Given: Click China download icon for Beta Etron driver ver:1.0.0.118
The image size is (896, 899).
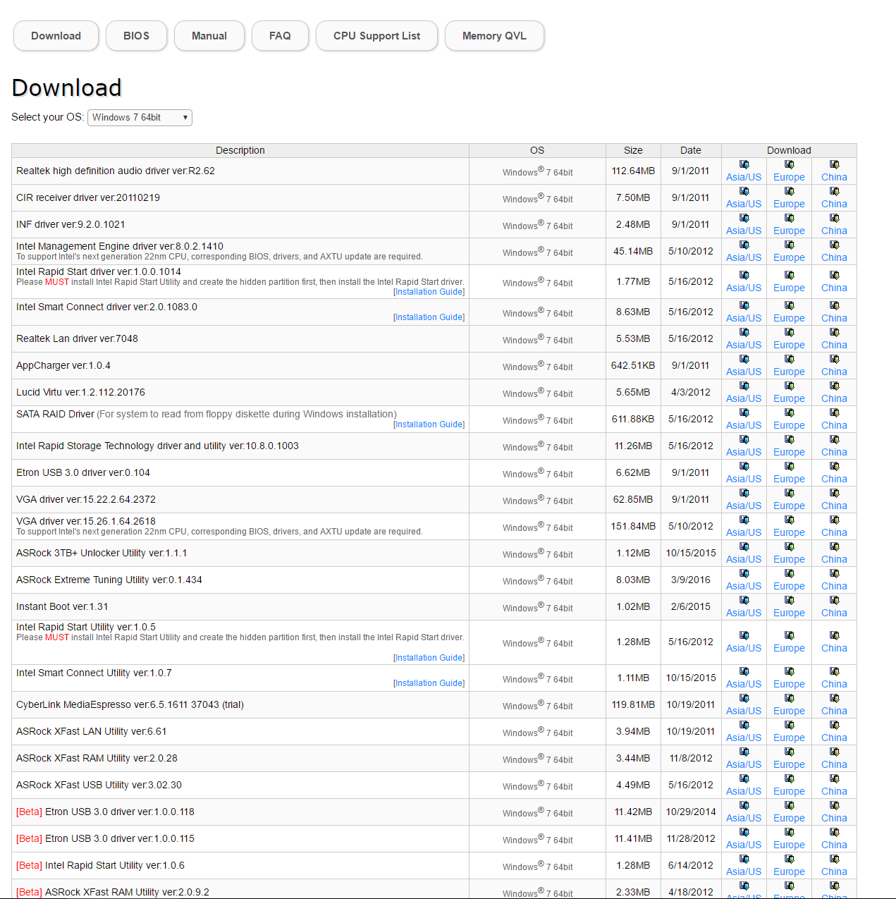Looking at the screenshot, I should (x=834, y=805).
